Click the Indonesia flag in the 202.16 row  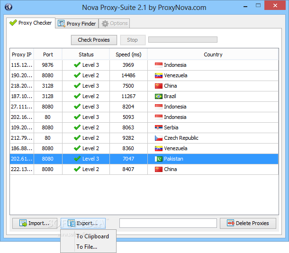pos(159,117)
